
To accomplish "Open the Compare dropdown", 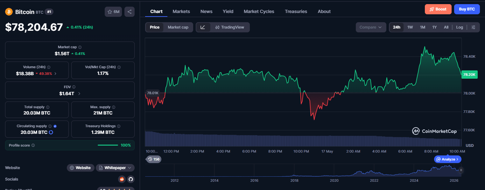I will coord(371,27).
